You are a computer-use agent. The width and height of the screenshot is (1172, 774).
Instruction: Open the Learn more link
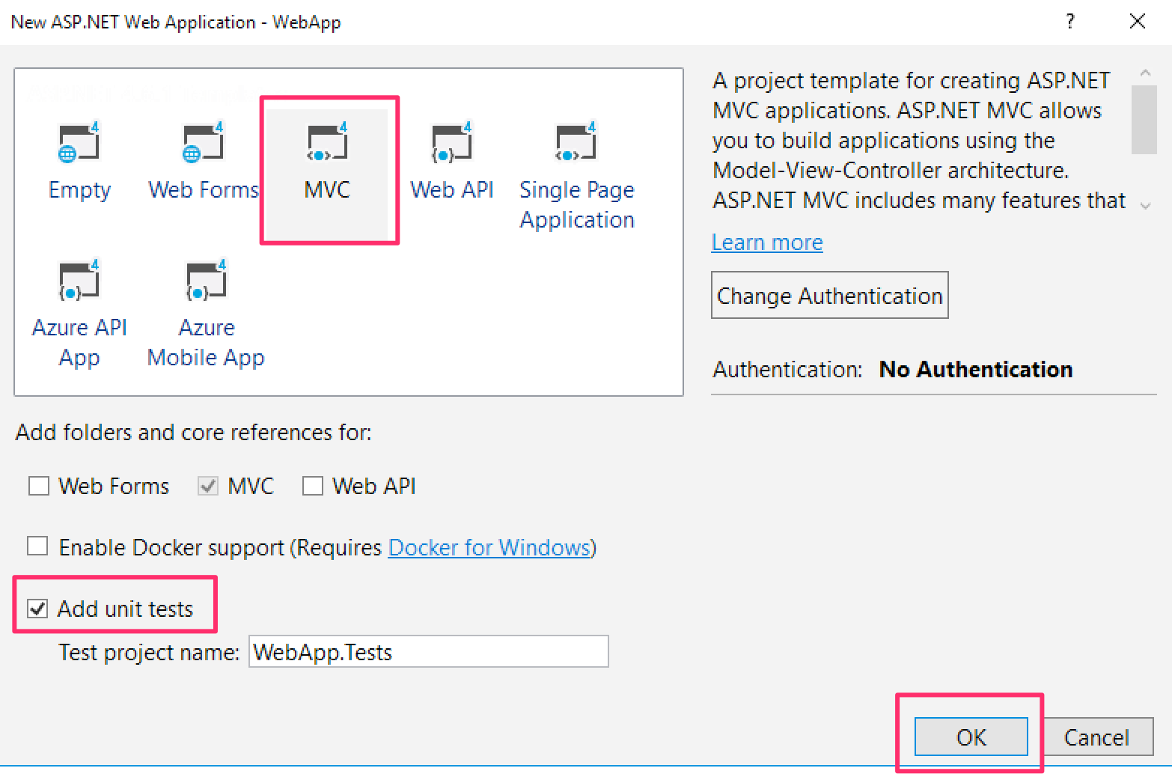click(767, 243)
